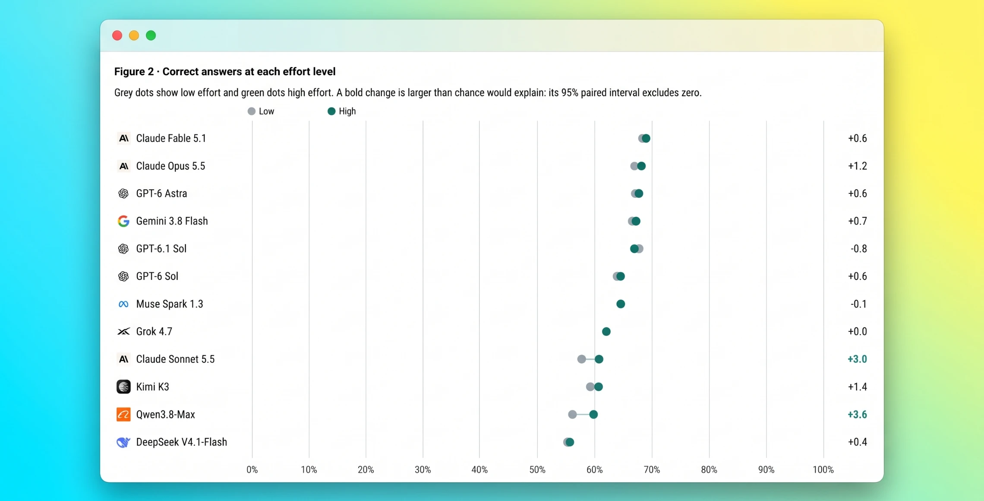The image size is (984, 501).
Task: Click the 100% axis tick label
Action: click(x=823, y=470)
